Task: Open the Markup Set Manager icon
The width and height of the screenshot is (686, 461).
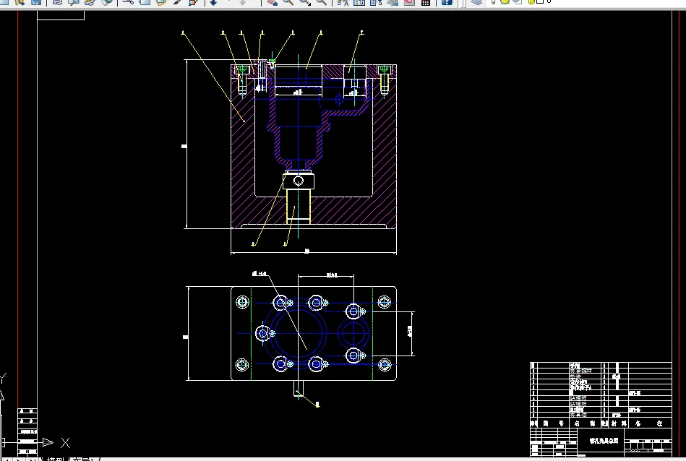Action: pos(409,1)
